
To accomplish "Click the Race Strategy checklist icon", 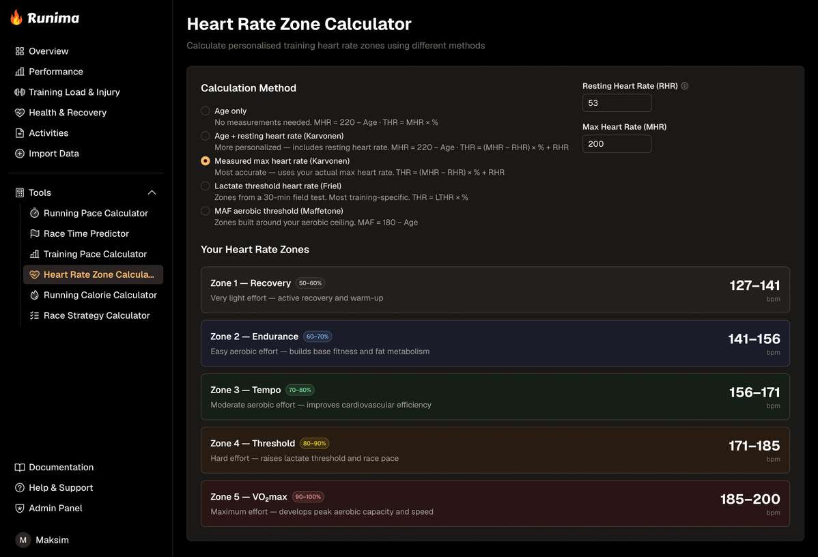I will [x=34, y=315].
